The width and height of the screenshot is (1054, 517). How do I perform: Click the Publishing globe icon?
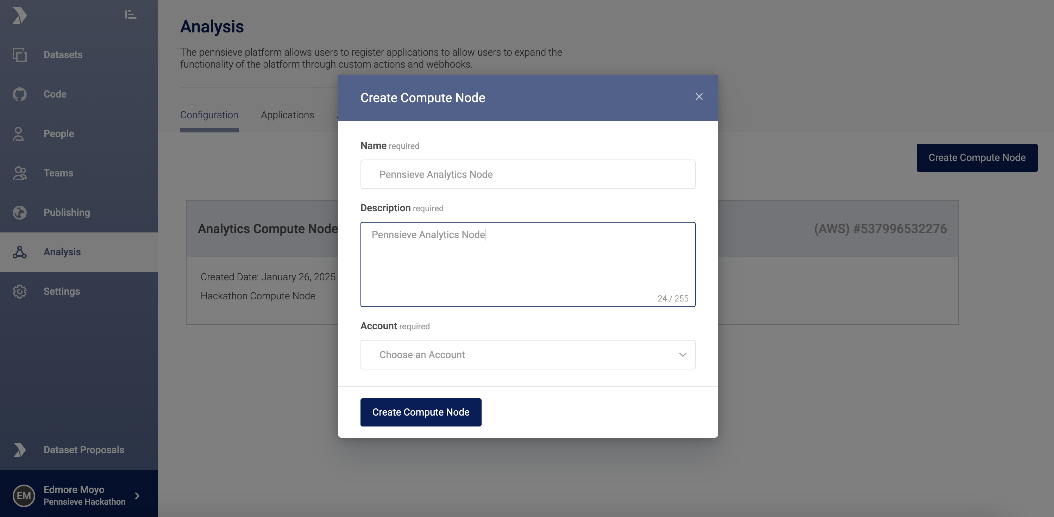coord(19,212)
